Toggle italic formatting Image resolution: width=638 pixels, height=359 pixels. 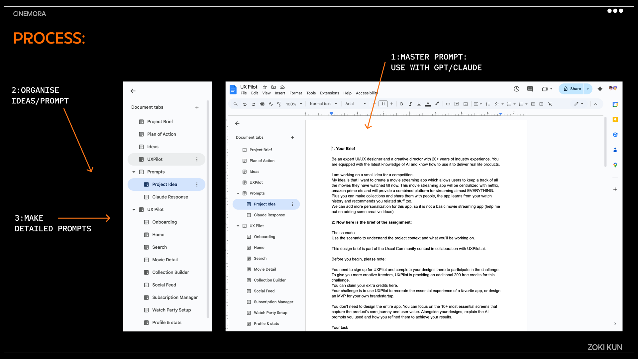tap(410, 104)
